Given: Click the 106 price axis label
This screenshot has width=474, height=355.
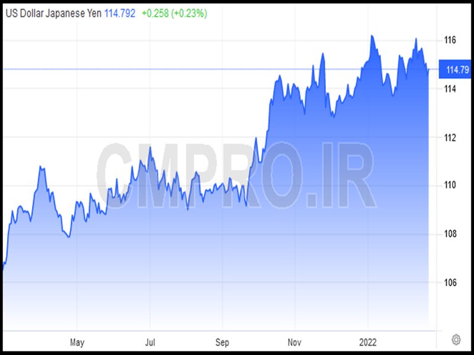Looking at the screenshot, I should [x=450, y=283].
